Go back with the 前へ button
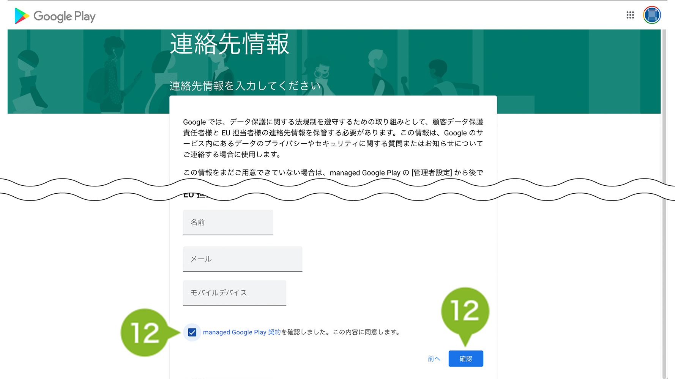This screenshot has width=675, height=379. pyautogui.click(x=434, y=359)
